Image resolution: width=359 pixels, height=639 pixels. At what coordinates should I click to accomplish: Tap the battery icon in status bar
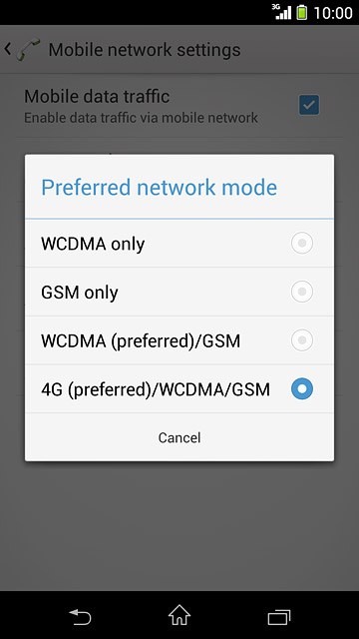pyautogui.click(x=301, y=13)
